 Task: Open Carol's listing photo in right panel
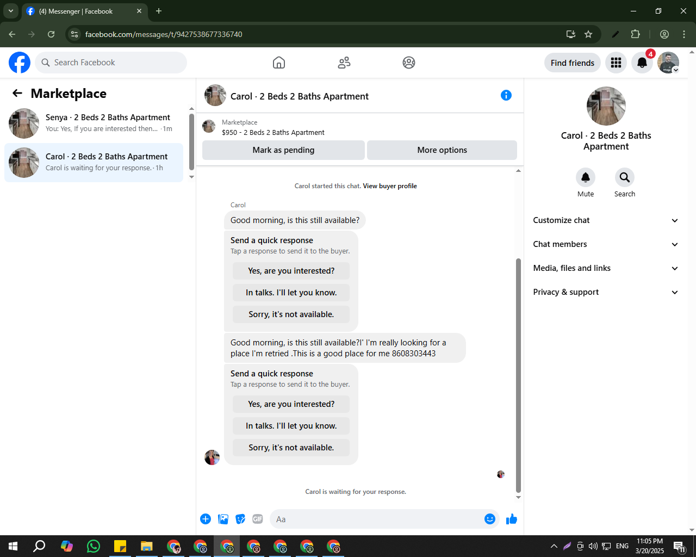606,106
